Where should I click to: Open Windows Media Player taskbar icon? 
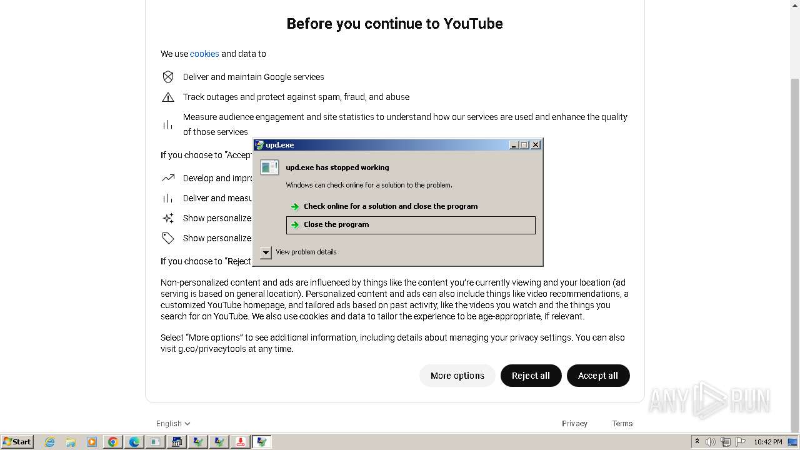point(92,442)
